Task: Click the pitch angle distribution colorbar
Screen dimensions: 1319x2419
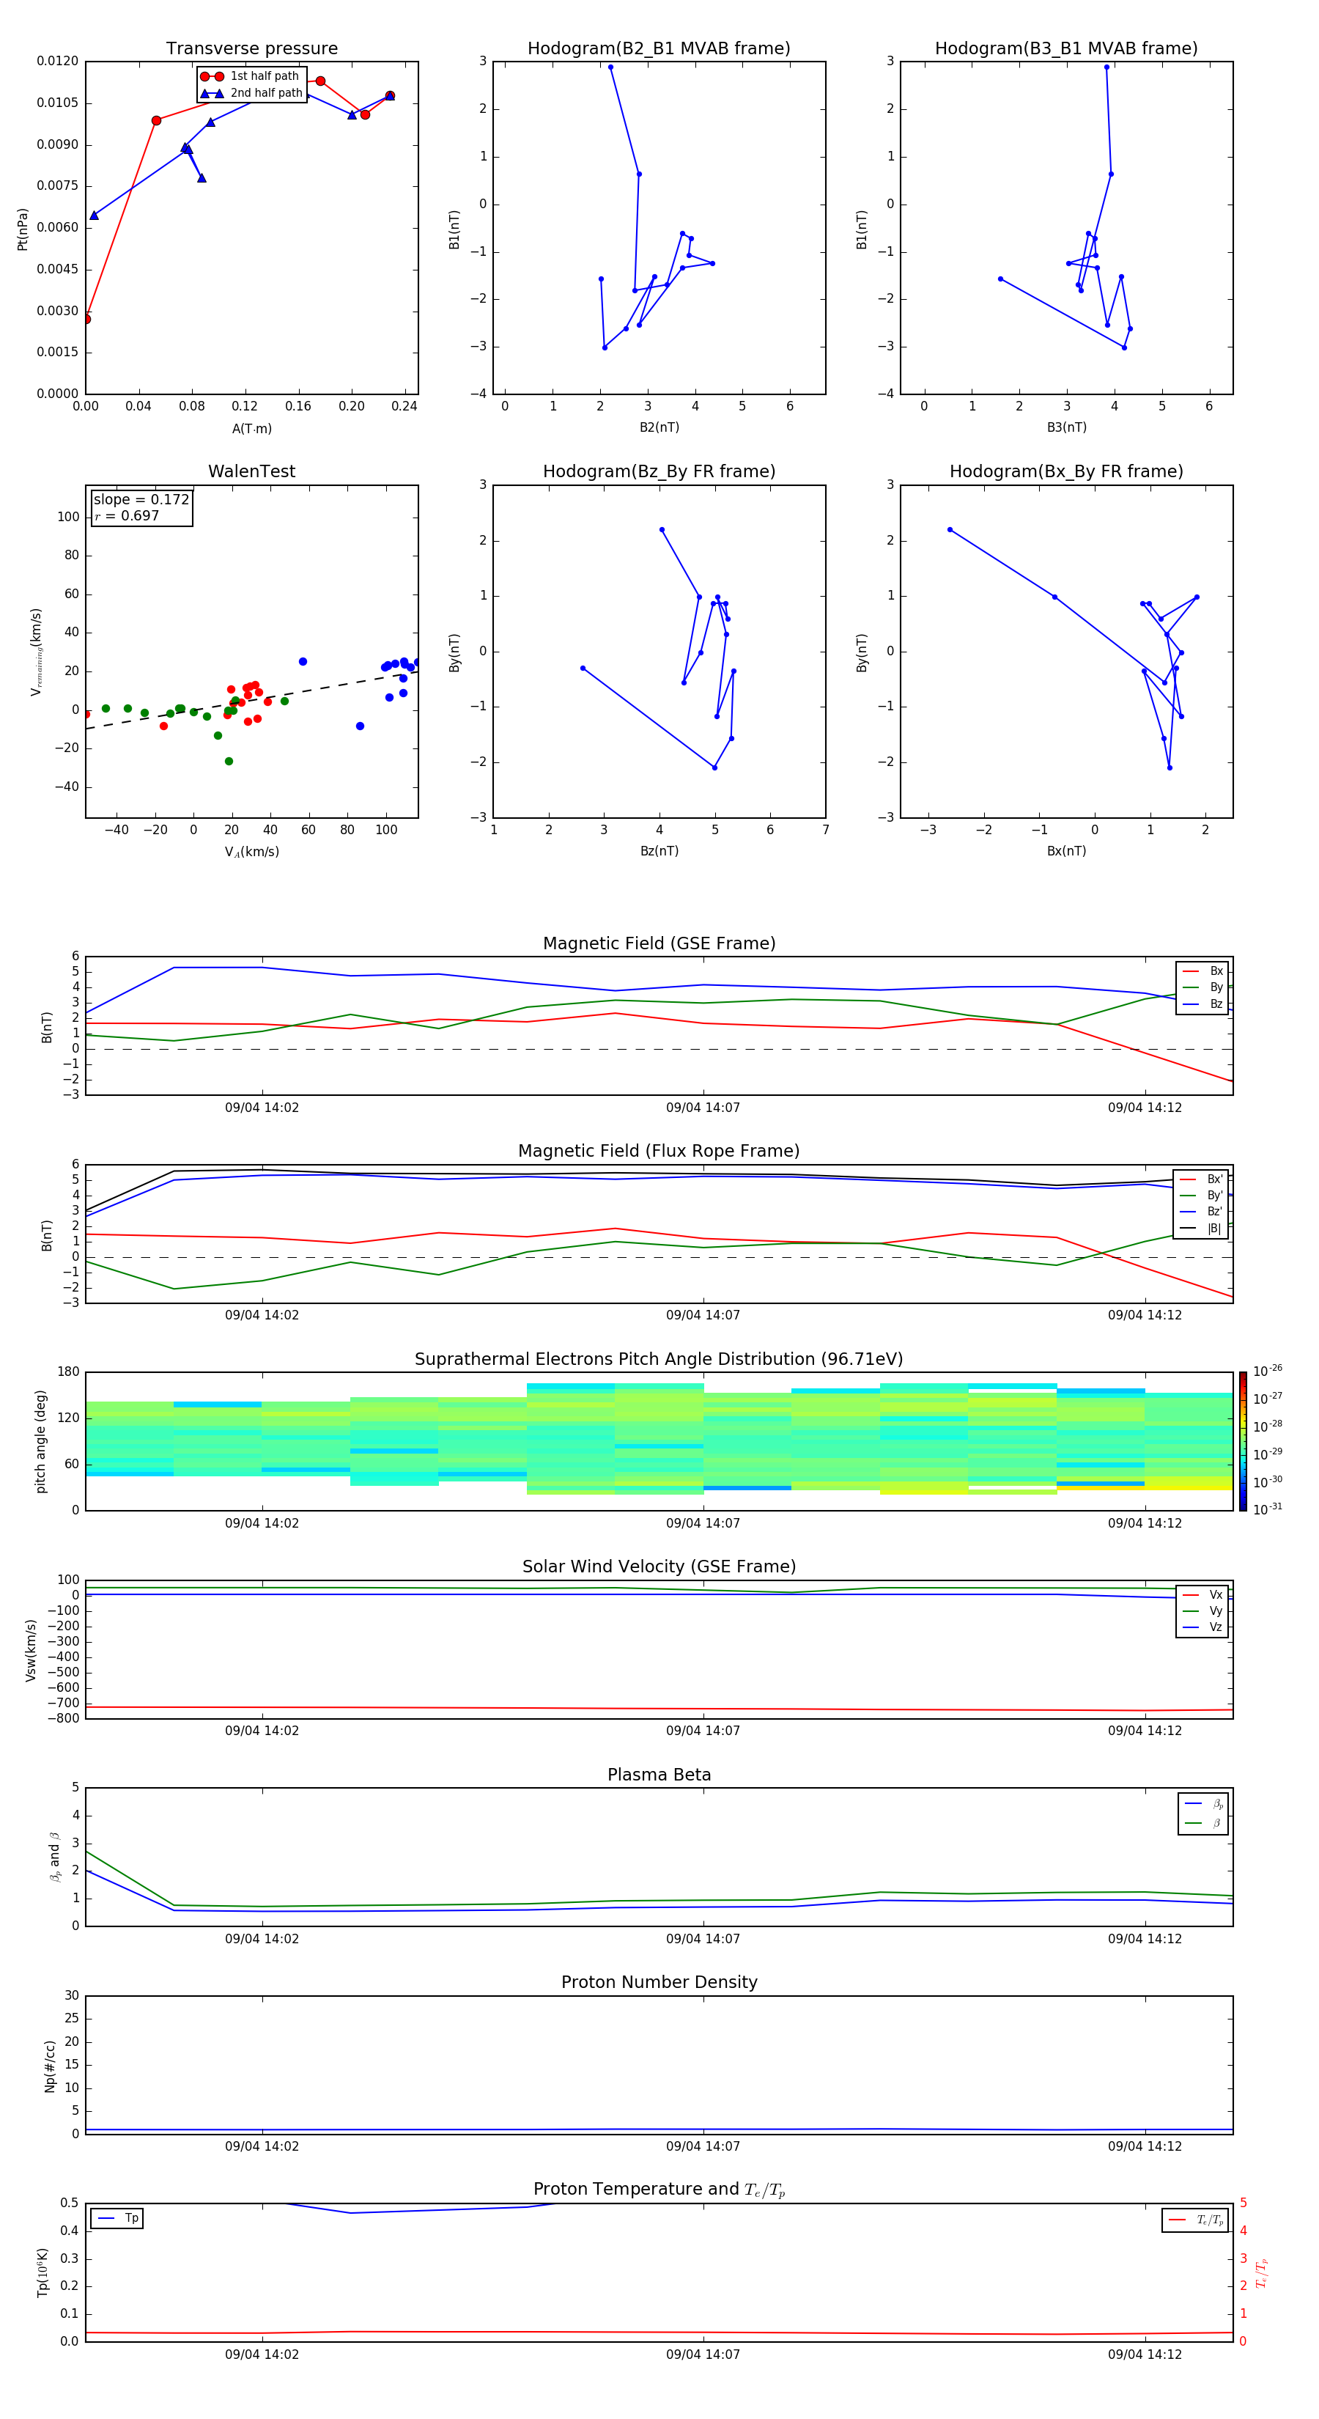Action: click(x=1242, y=1441)
